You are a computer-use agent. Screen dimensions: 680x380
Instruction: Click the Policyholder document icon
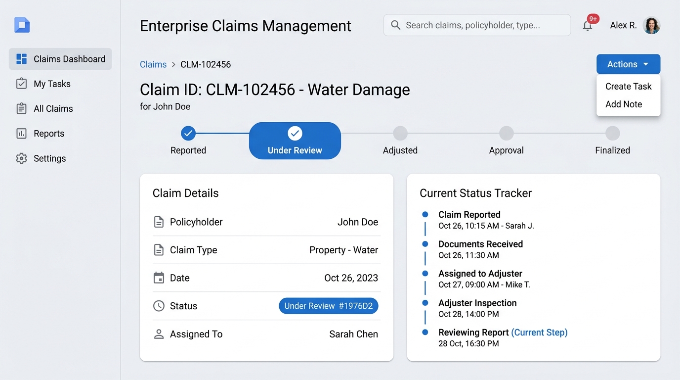159,222
